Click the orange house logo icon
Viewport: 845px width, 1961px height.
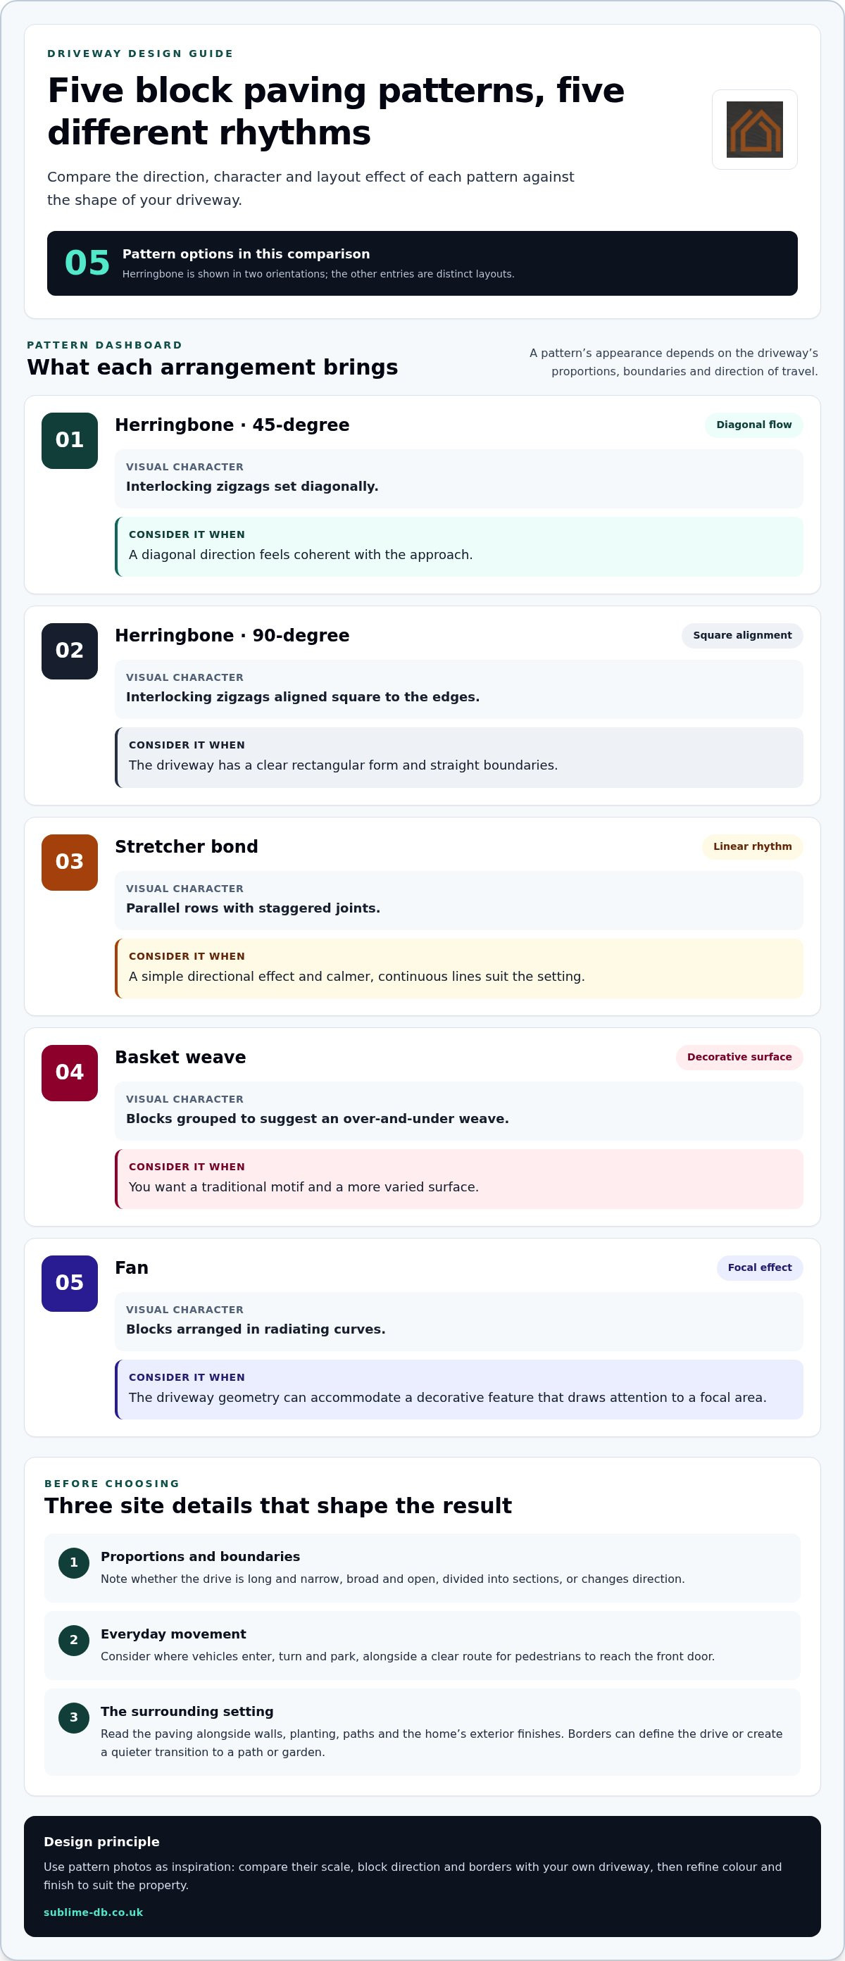pos(754,130)
